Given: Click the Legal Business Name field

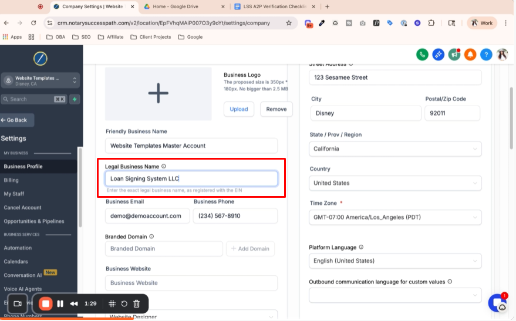Looking at the screenshot, I should tap(191, 178).
